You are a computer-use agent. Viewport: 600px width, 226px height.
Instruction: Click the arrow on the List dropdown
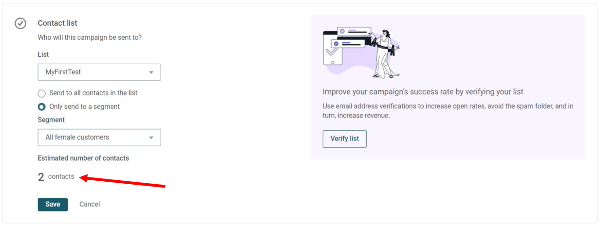click(x=151, y=72)
